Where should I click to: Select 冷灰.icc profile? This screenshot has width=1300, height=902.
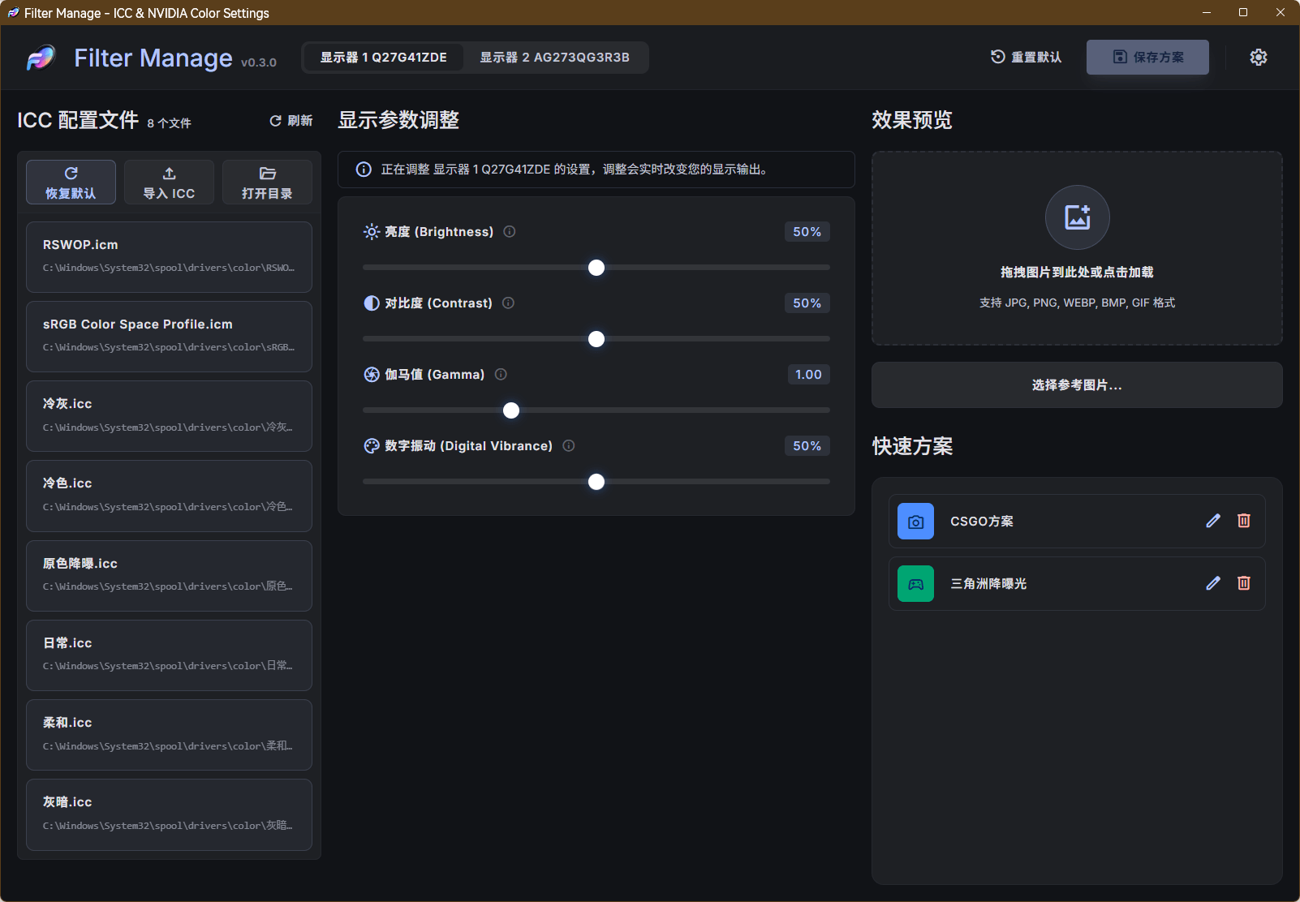[169, 415]
